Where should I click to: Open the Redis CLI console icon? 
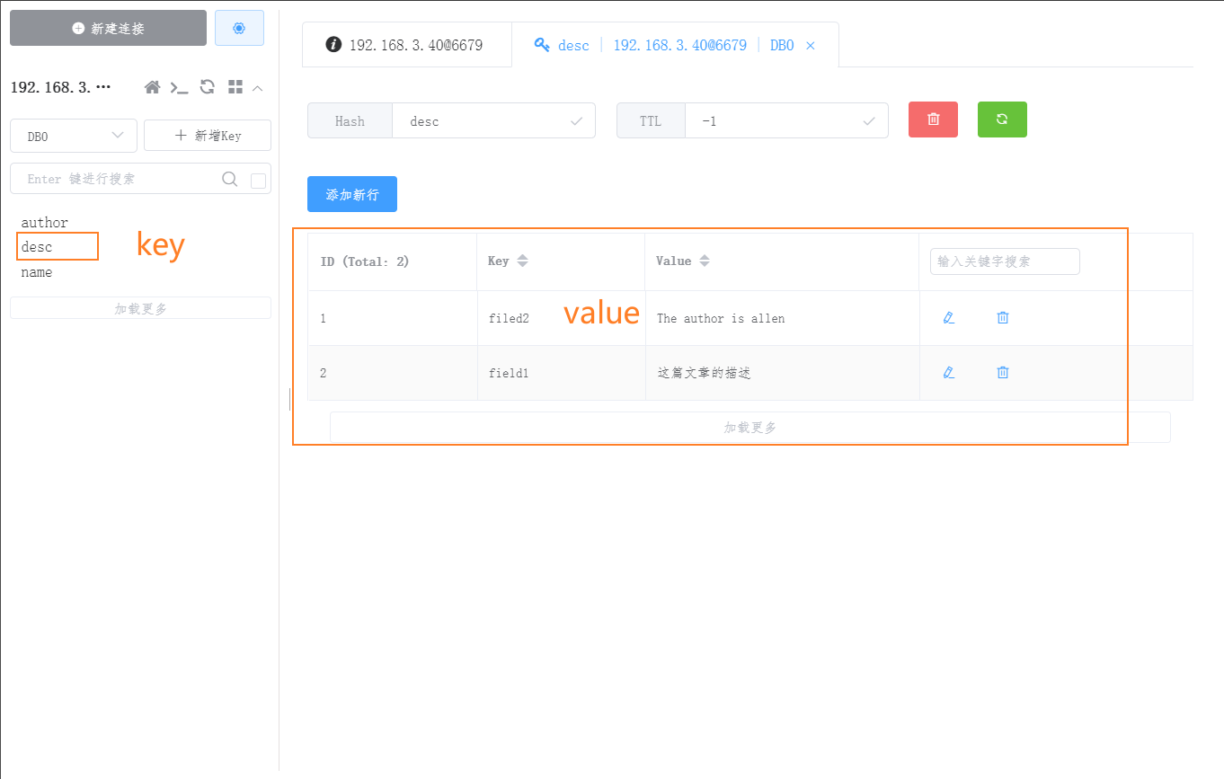pos(179,87)
